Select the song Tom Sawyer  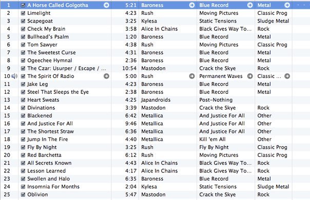[42, 45]
